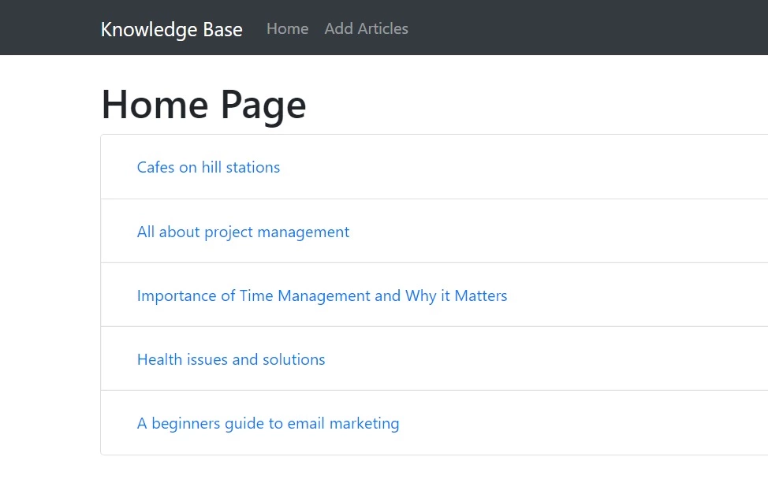Open All about project management article
The height and width of the screenshot is (494, 768).
click(243, 232)
